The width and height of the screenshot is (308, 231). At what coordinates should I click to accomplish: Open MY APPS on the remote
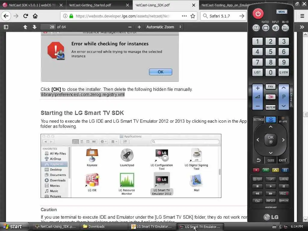tap(283, 119)
